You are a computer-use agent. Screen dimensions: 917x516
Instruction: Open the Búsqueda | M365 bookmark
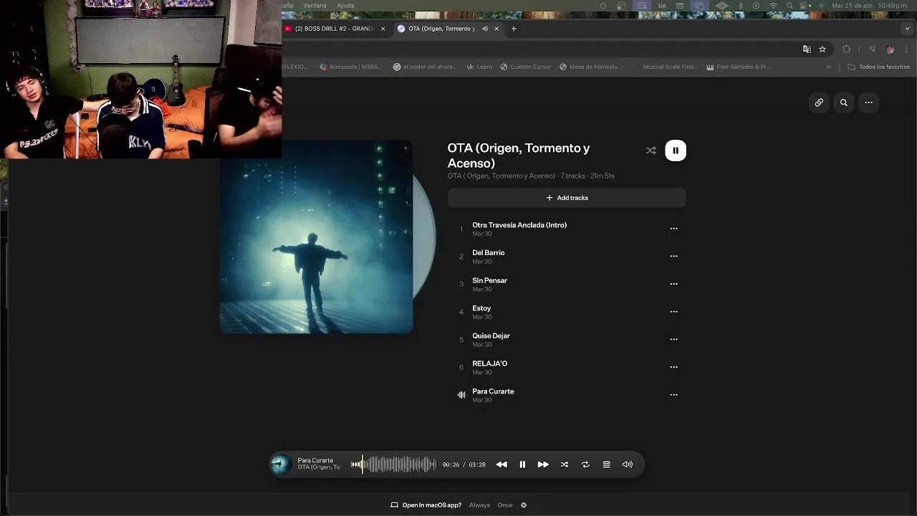pos(351,67)
